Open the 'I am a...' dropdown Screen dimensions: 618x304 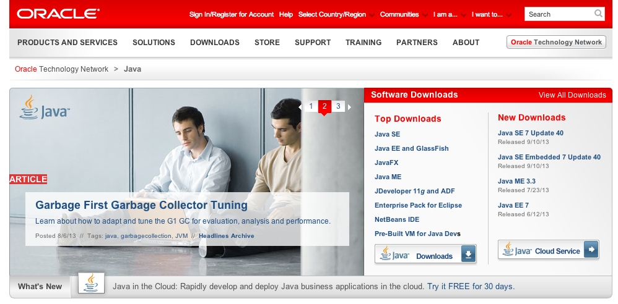tap(448, 15)
